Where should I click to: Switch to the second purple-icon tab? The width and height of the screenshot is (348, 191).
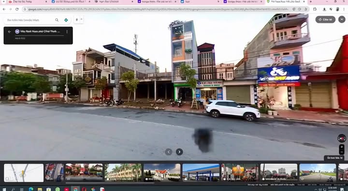click(x=243, y=1)
